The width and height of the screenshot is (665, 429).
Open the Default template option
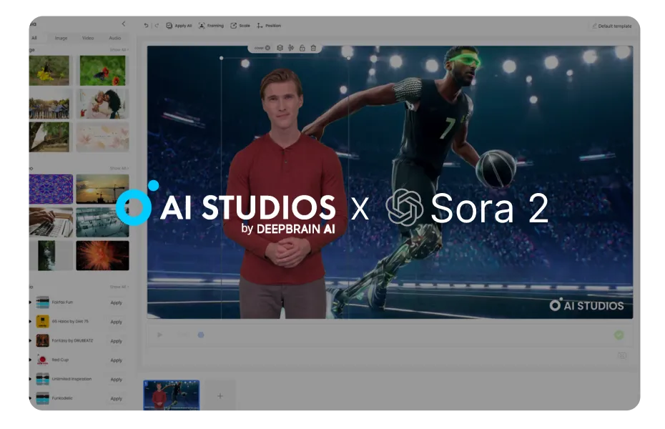[611, 26]
